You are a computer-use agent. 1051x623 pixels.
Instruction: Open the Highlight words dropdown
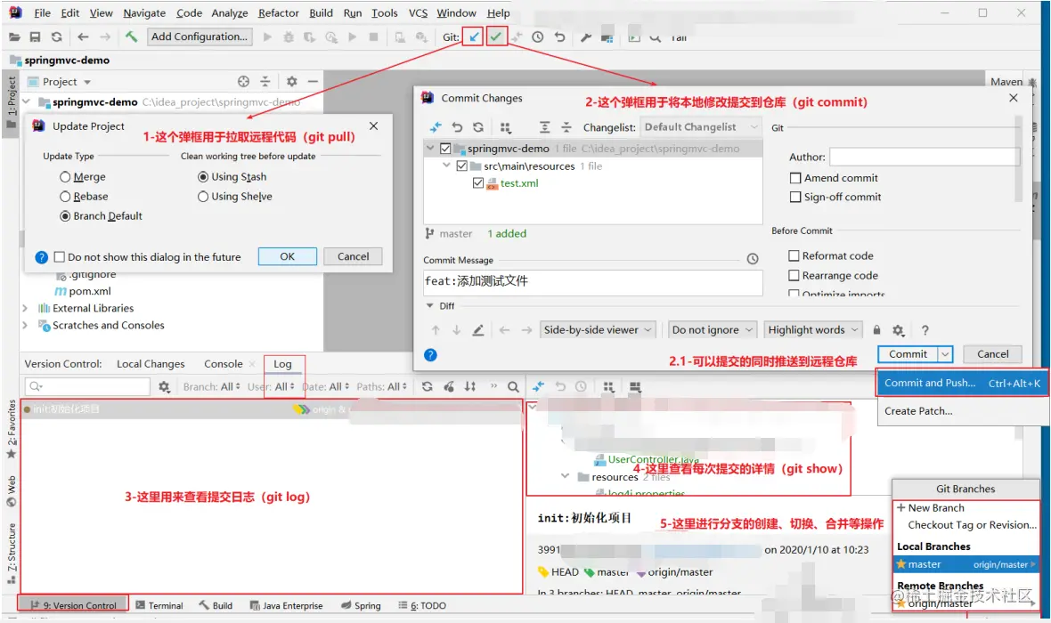[813, 329]
